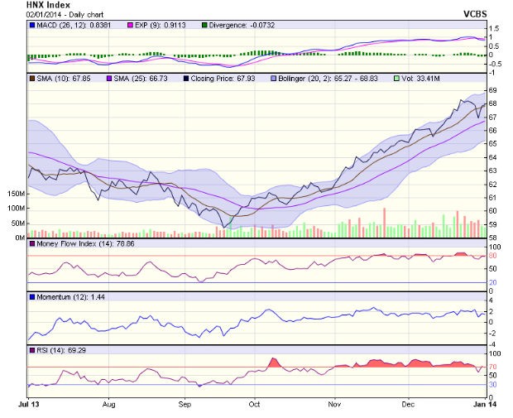Screen dimensions: 513x418
Task: Click the Jan 14 date axis label
Action: [474, 406]
